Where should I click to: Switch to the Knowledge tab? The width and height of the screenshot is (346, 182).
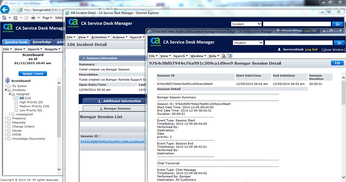click(x=42, y=42)
